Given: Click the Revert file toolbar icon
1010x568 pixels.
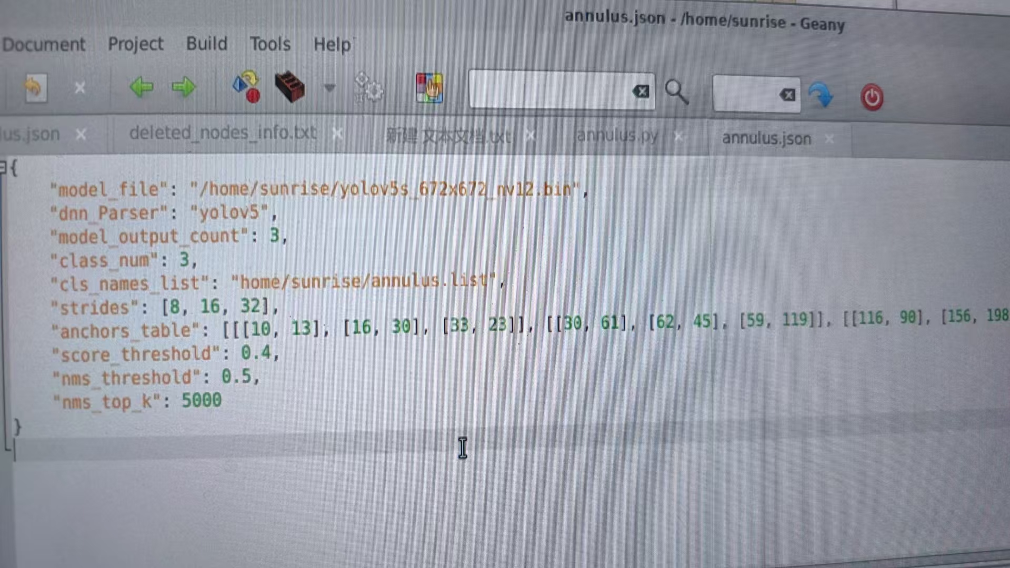Looking at the screenshot, I should (35, 88).
